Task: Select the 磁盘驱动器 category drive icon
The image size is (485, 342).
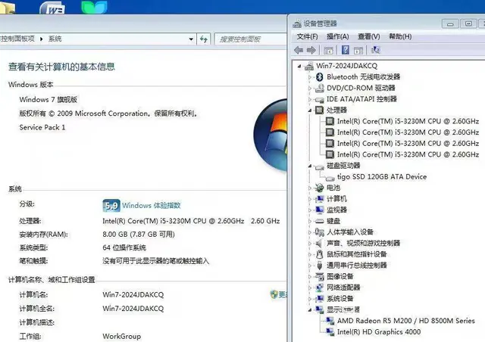Action: pos(320,167)
